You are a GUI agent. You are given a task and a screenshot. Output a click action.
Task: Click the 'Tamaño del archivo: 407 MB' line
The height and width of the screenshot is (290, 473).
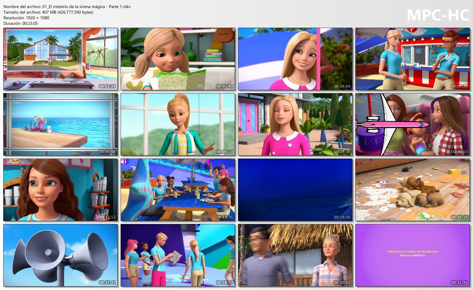[48, 12]
